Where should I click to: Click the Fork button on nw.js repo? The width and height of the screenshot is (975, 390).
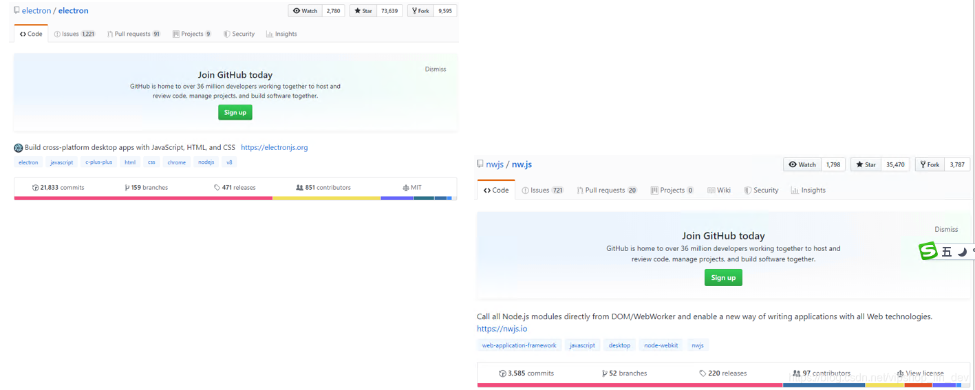tap(928, 164)
